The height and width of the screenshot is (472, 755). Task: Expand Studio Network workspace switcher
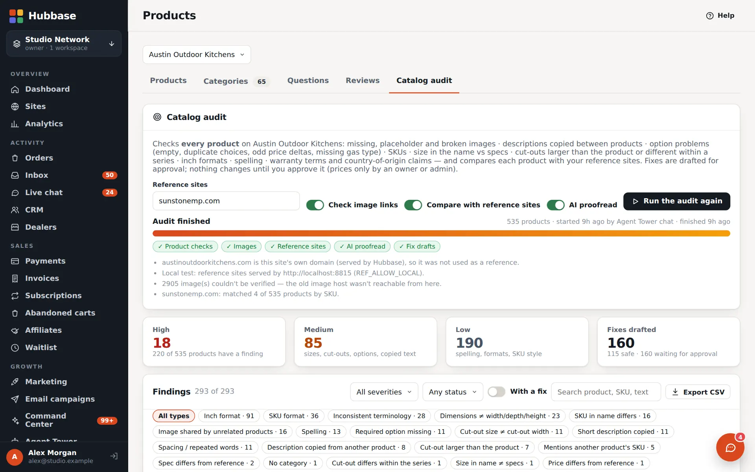(x=64, y=44)
